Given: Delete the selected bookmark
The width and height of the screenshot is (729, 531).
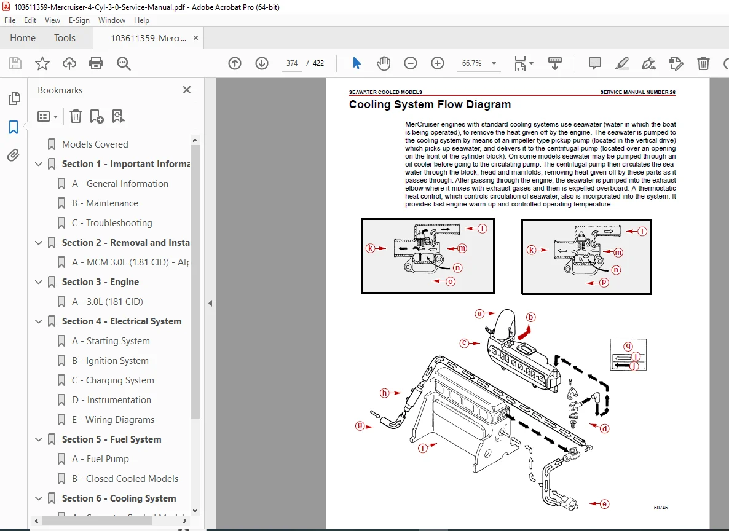Looking at the screenshot, I should coord(76,116).
